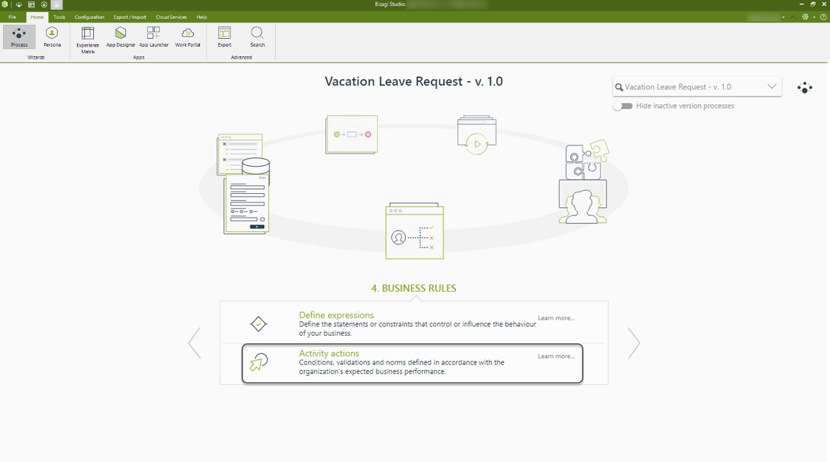Expand the settings gear dropdown arrow

814,18
